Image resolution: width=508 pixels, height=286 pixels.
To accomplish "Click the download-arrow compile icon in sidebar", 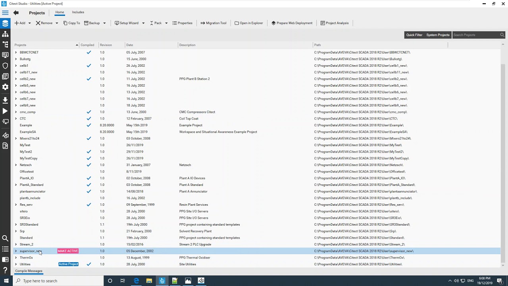I will [5, 100].
